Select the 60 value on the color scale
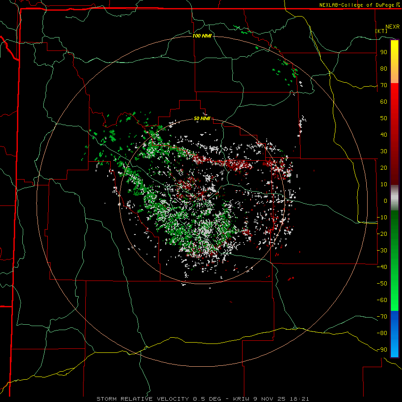The width and height of the screenshot is (402, 402). (x=384, y=102)
